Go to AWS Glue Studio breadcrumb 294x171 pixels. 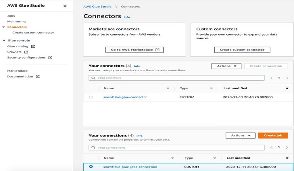click(x=97, y=7)
